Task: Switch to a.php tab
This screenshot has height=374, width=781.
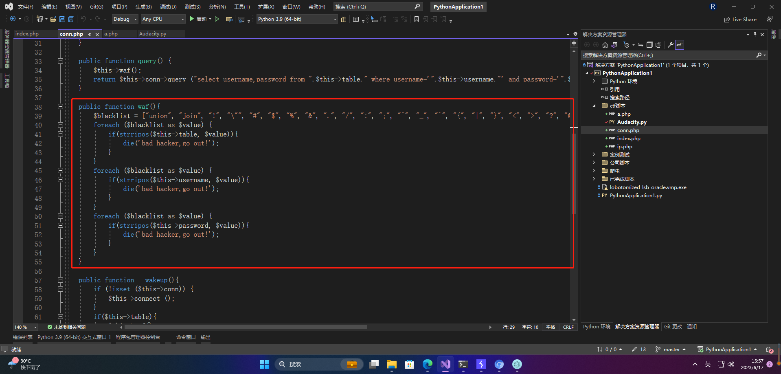Action: click(111, 34)
